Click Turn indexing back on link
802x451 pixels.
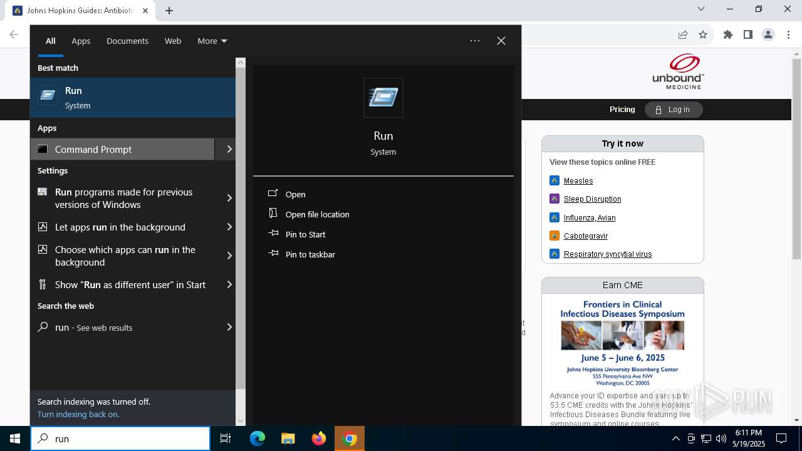pyautogui.click(x=78, y=414)
